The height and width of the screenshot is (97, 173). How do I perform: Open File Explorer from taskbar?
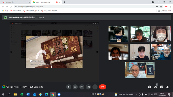(x=15, y=95)
